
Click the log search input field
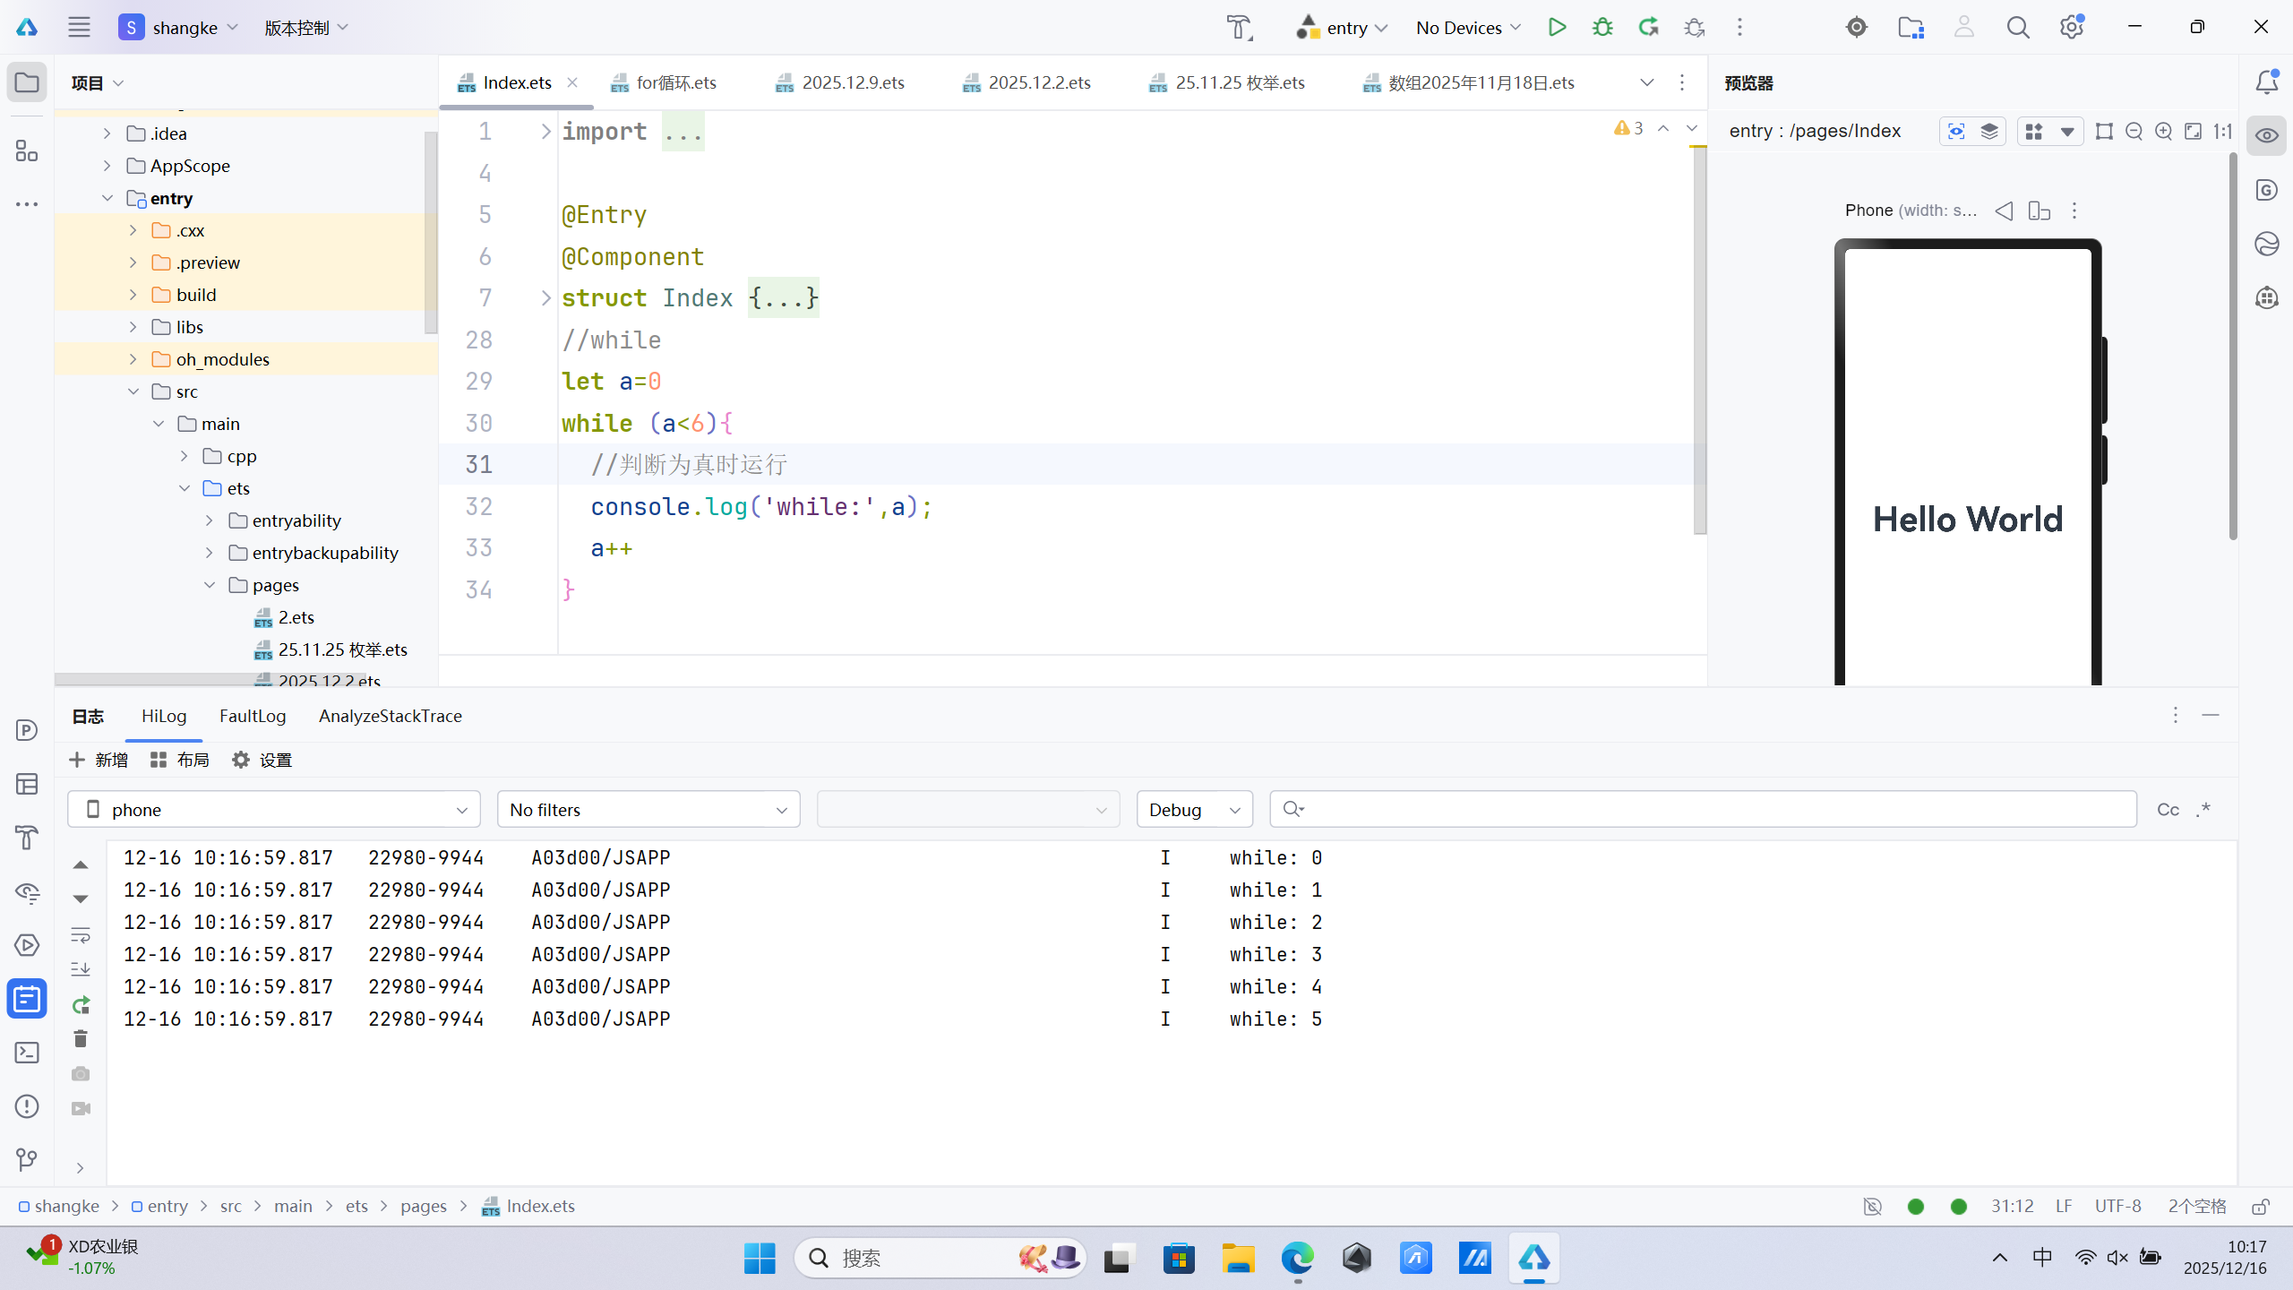(1702, 810)
